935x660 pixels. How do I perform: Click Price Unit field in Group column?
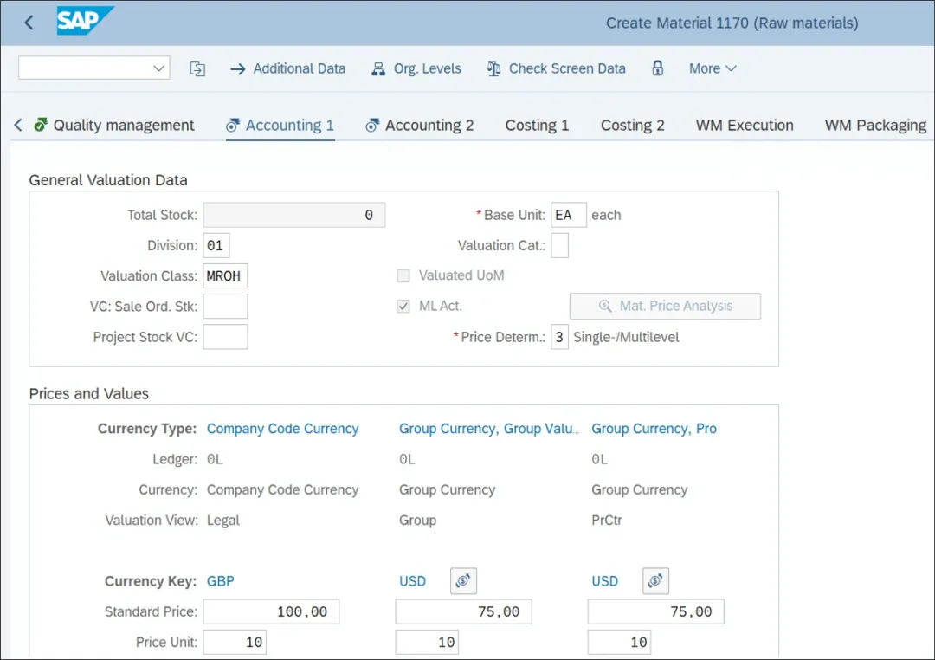pos(427,642)
